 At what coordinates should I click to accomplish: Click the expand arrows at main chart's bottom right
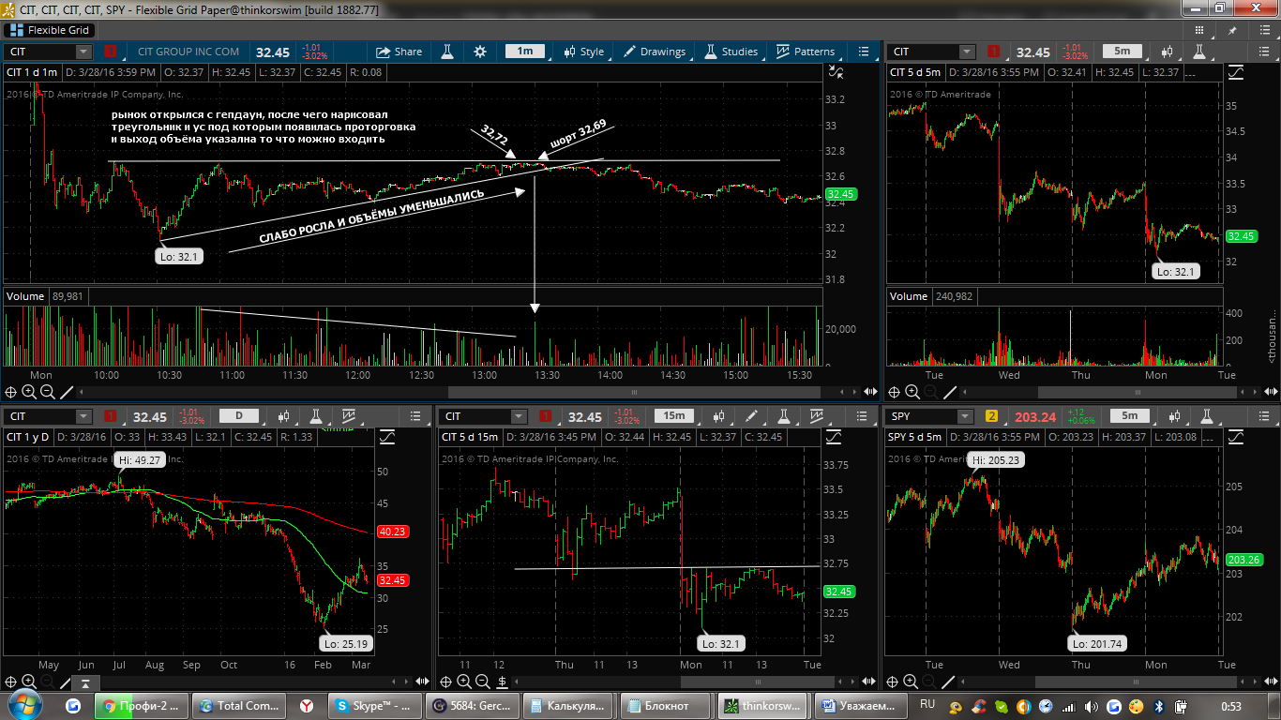(870, 392)
